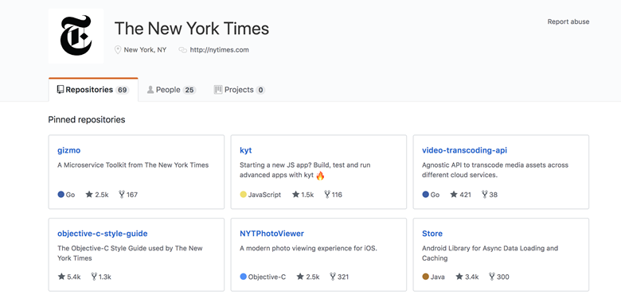621x306 pixels.
Task: Click the link icon beside nytimes.com
Action: coord(182,50)
